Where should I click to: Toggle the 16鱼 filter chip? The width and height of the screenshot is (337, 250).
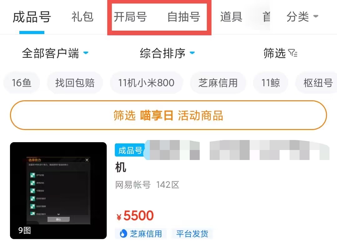22,83
